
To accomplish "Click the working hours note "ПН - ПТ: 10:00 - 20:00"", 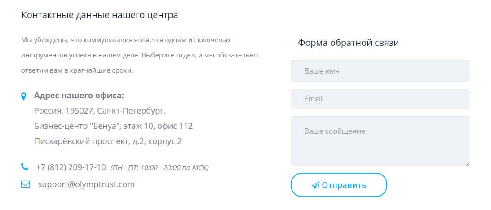I will [159, 168].
